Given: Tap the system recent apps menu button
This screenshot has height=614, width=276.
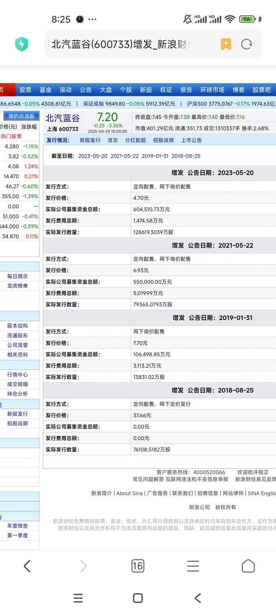Looking at the screenshot, I should click(78, 598).
